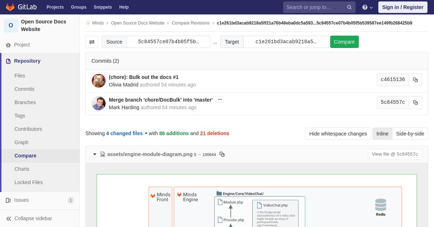
Task: Open Compare in sidebar
Action: [25, 156]
